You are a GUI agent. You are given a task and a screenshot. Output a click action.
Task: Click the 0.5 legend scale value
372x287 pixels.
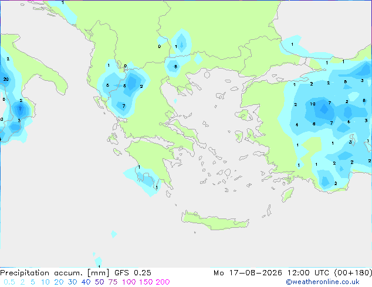[x=9, y=282]
